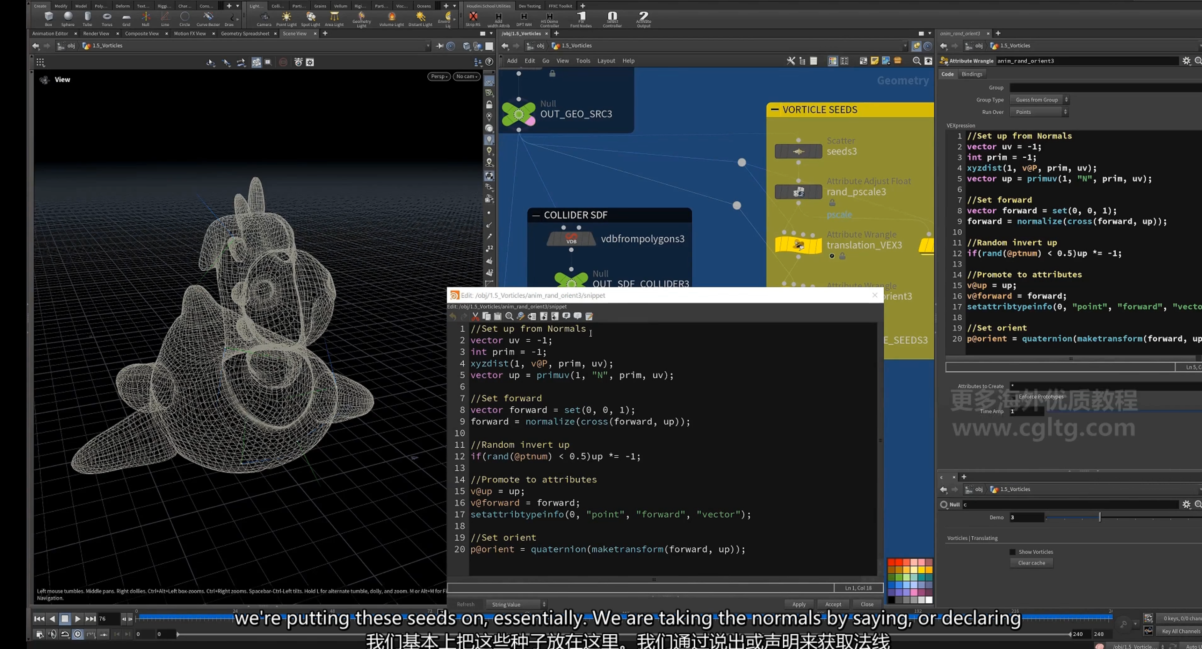
Task: Click the Camera shelf tool
Action: (x=264, y=19)
